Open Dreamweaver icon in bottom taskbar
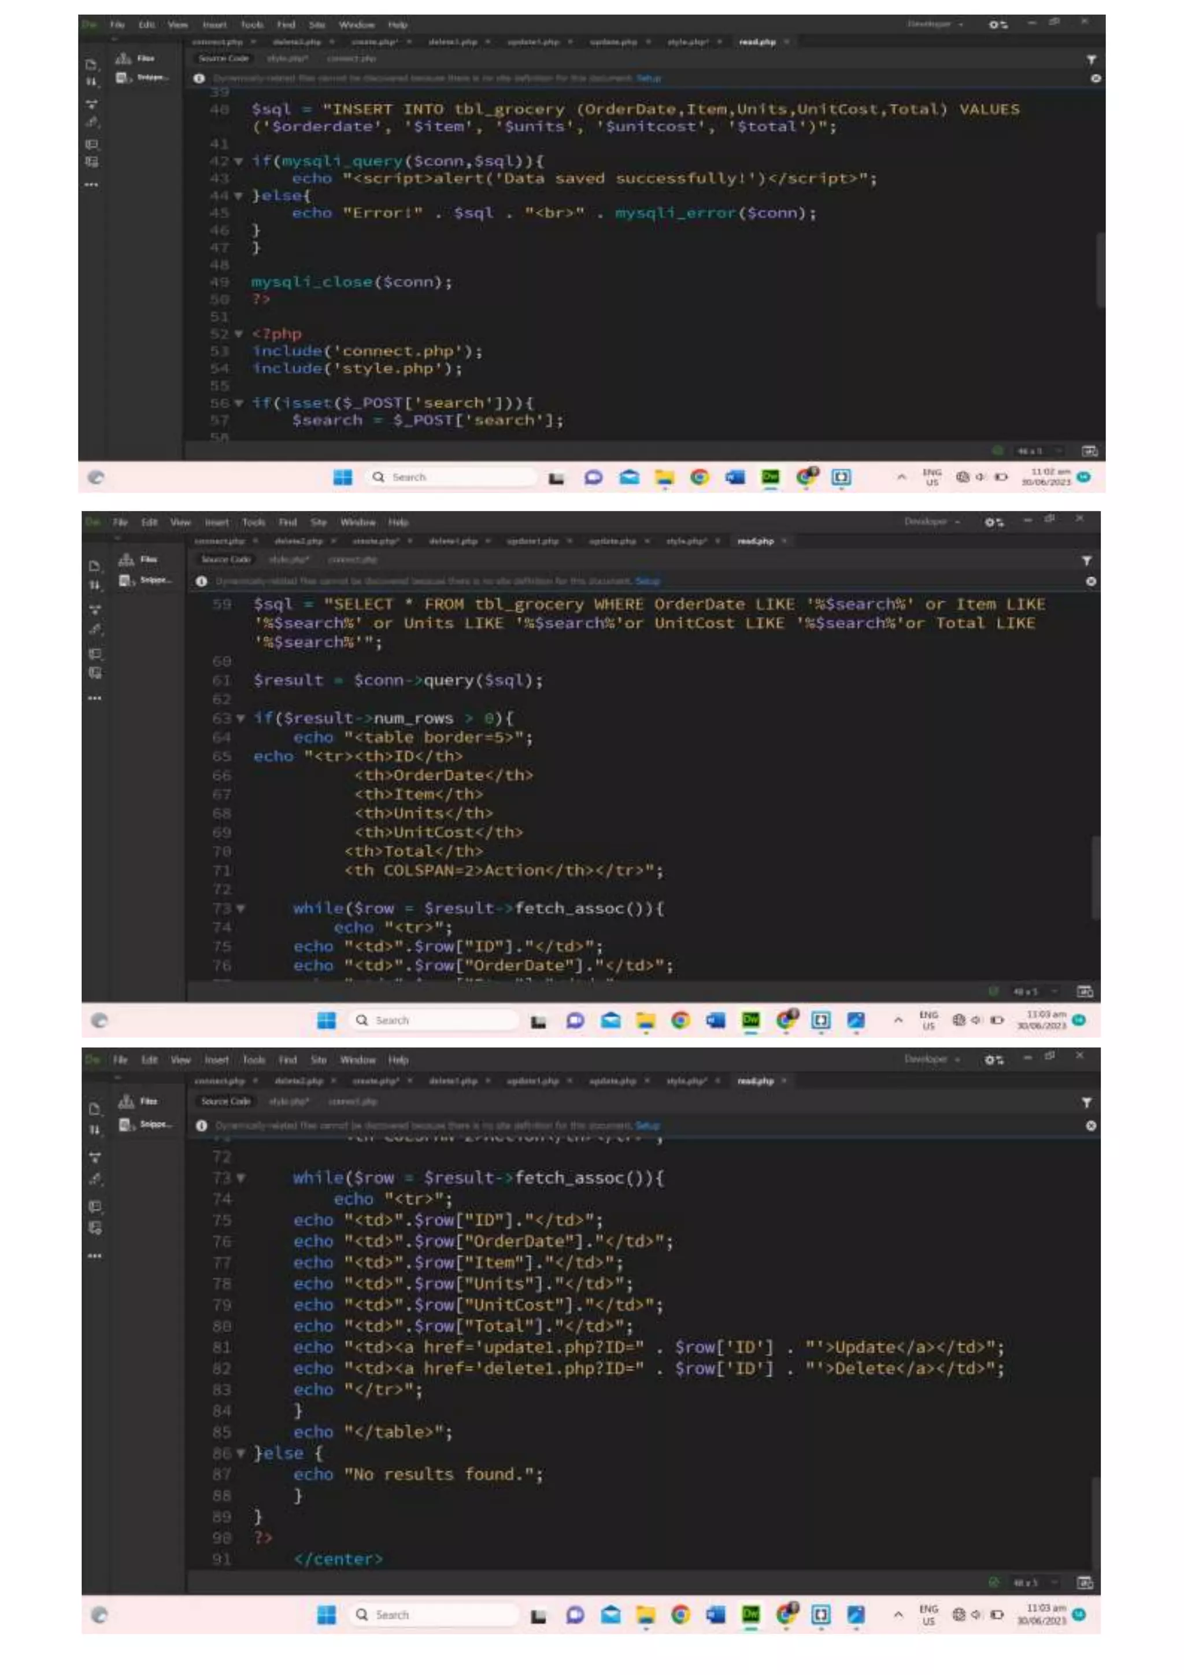This screenshot has height=1675, width=1184. pos(750,1614)
